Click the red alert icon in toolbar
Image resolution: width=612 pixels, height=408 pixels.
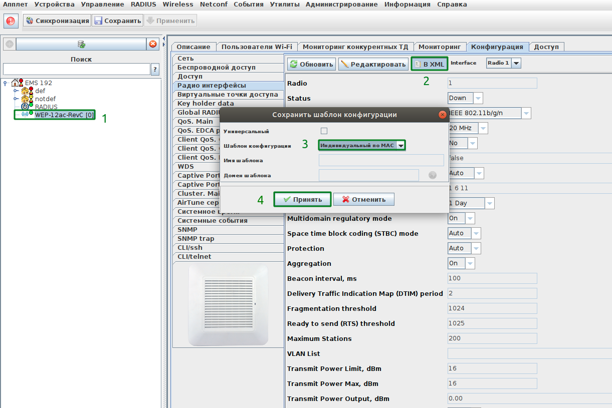(x=11, y=21)
